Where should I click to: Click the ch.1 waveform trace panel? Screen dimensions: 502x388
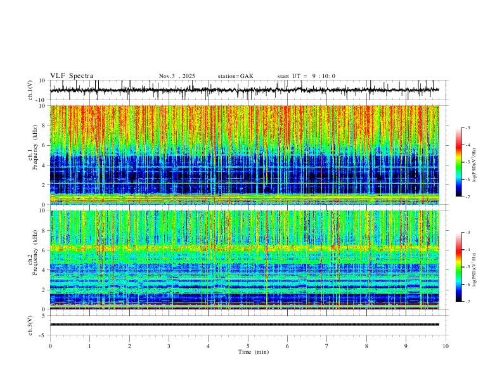point(249,90)
